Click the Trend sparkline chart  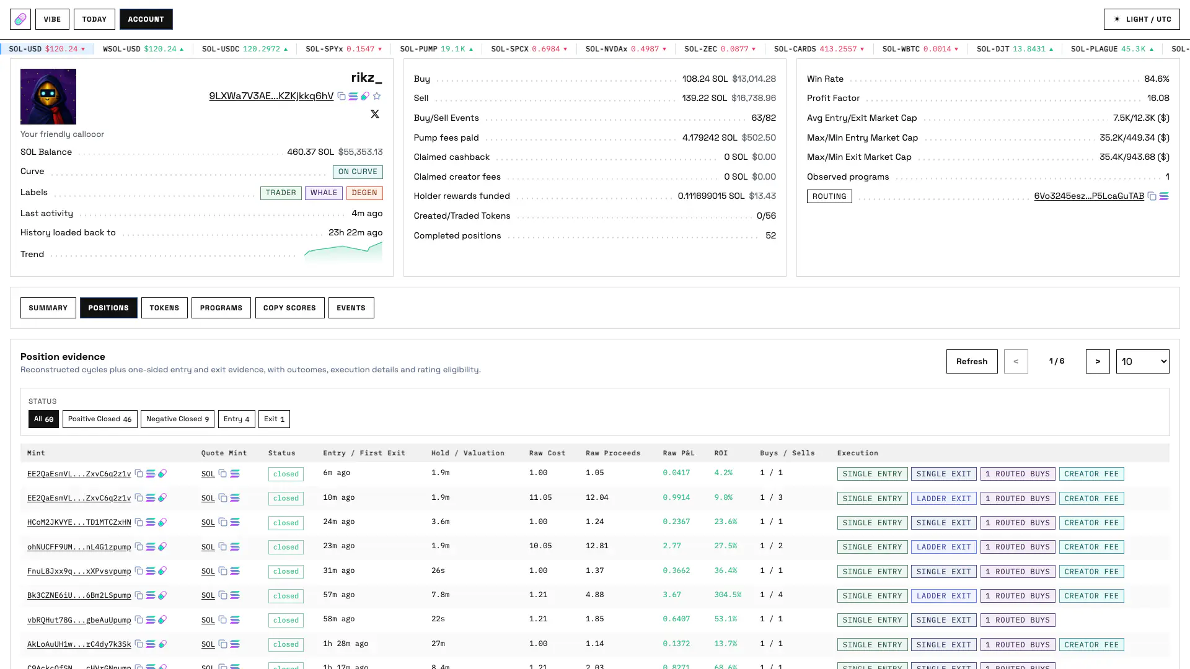pyautogui.click(x=343, y=252)
